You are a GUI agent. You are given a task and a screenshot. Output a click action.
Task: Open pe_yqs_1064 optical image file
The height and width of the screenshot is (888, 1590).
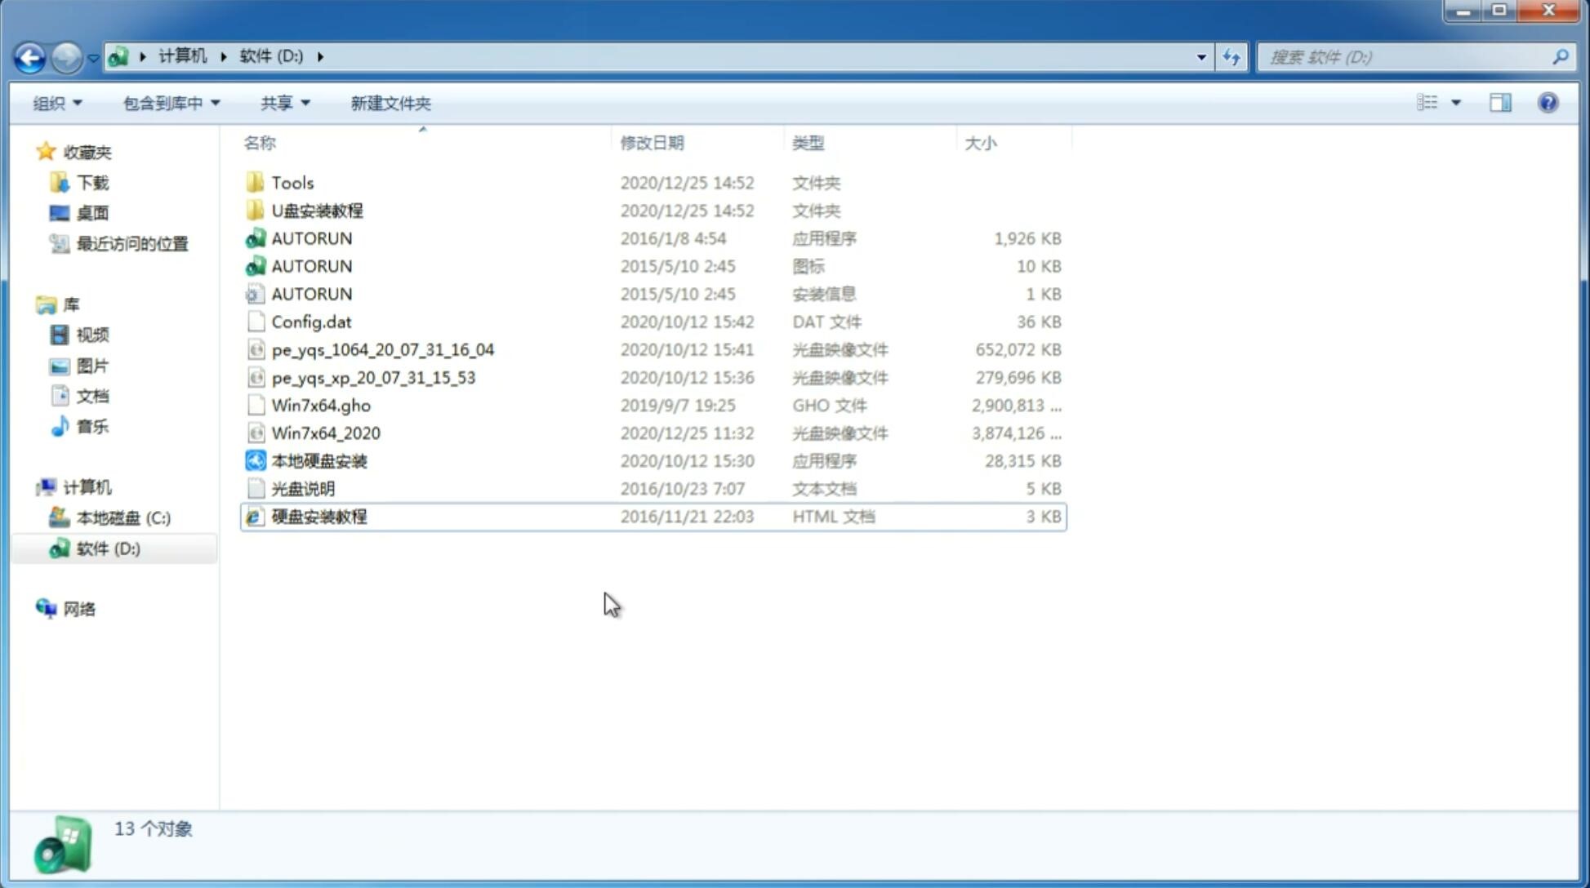pos(382,349)
